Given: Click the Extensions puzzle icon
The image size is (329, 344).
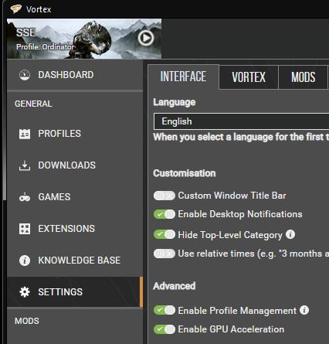Looking at the screenshot, I should tap(25, 229).
